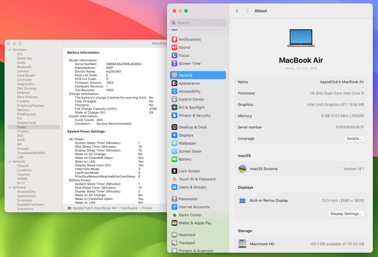Image resolution: width=378 pixels, height=257 pixels.
Task: Open Printers & Scanners settings row
Action: point(198,251)
